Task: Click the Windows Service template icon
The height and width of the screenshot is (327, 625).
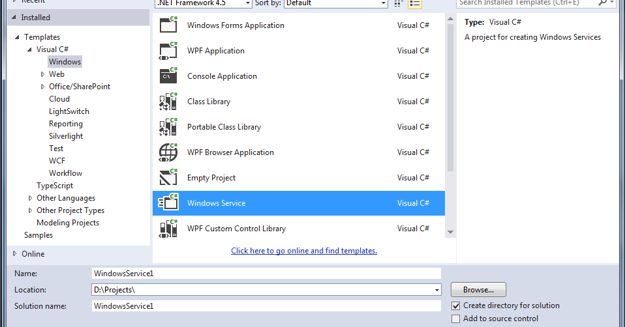Action: pyautogui.click(x=168, y=203)
